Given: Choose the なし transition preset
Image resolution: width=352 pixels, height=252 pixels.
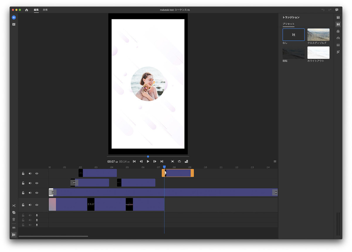Looking at the screenshot, I should (x=294, y=35).
